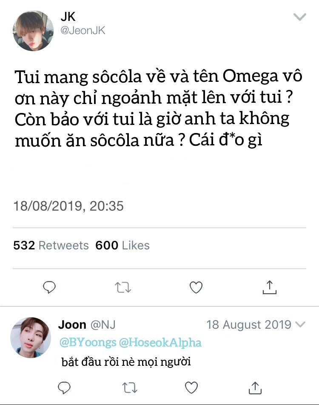The height and width of the screenshot is (405, 319).
Task: Click the Joon display name
Action: (72, 324)
